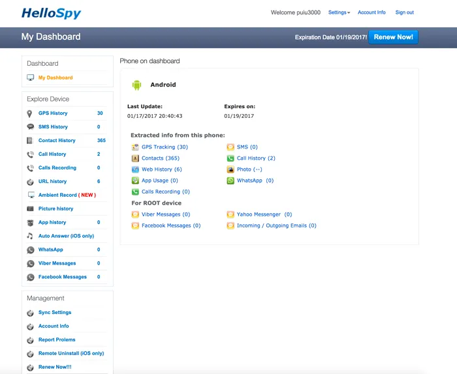Click the Report Prolems link
The width and height of the screenshot is (457, 374).
57,340
